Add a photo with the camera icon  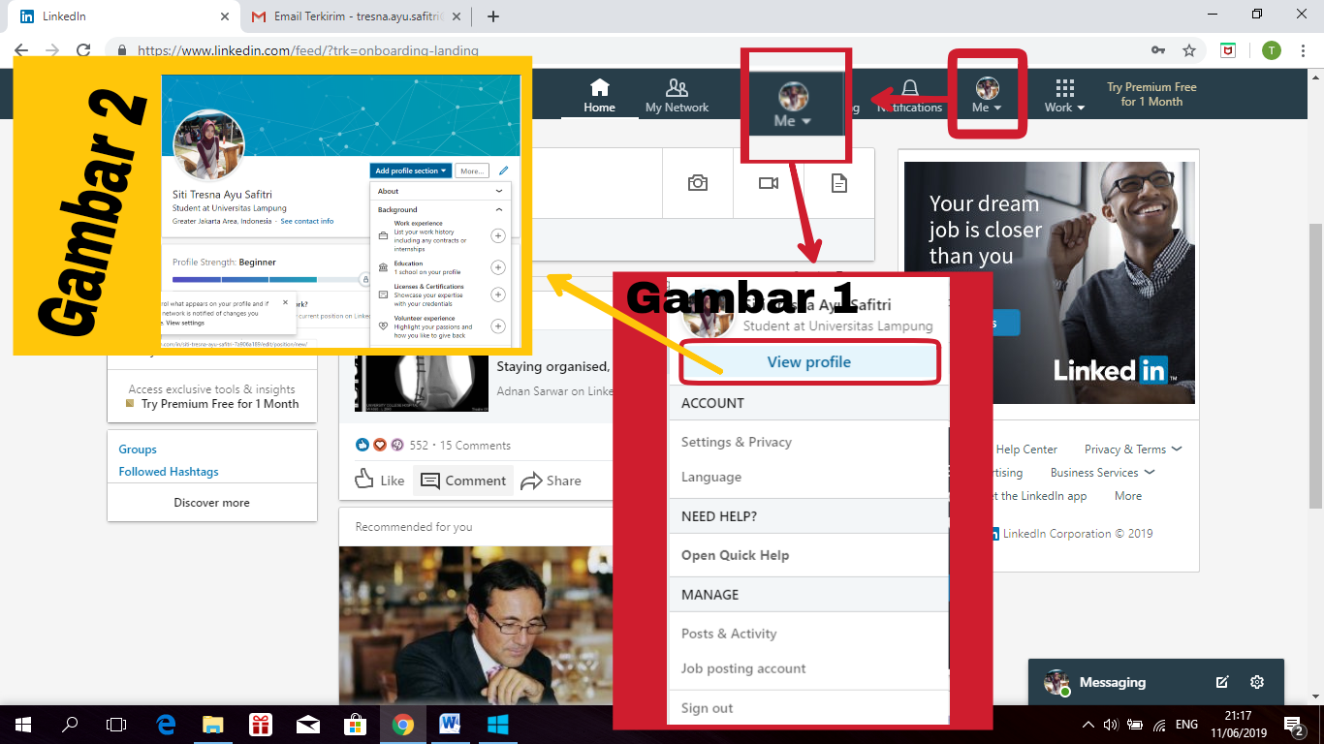point(697,183)
